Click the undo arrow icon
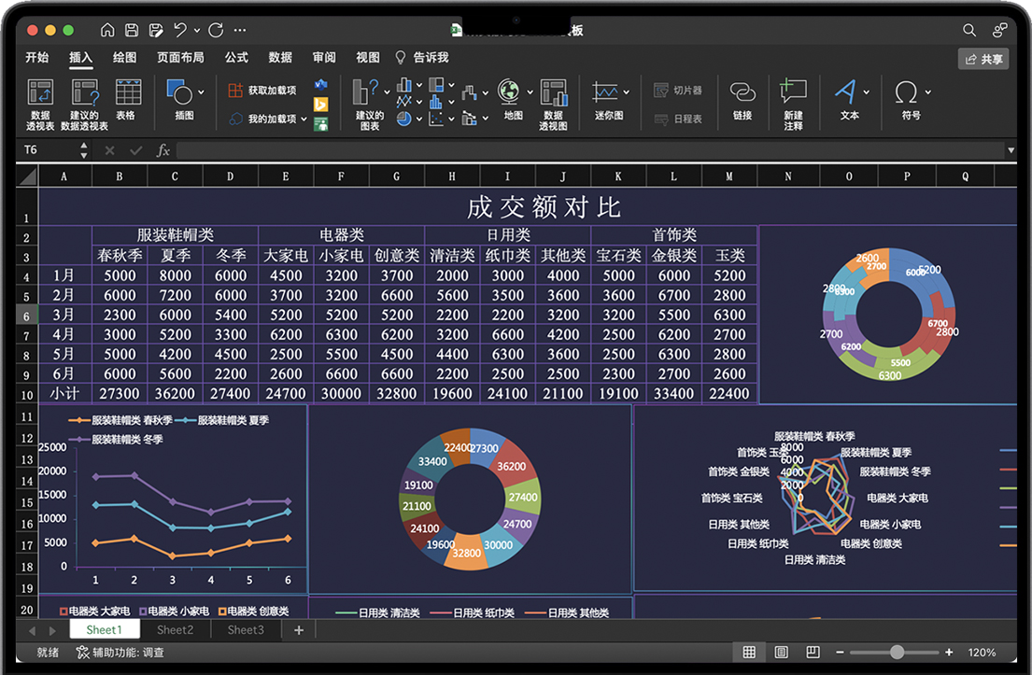This screenshot has height=675, width=1032. (181, 31)
